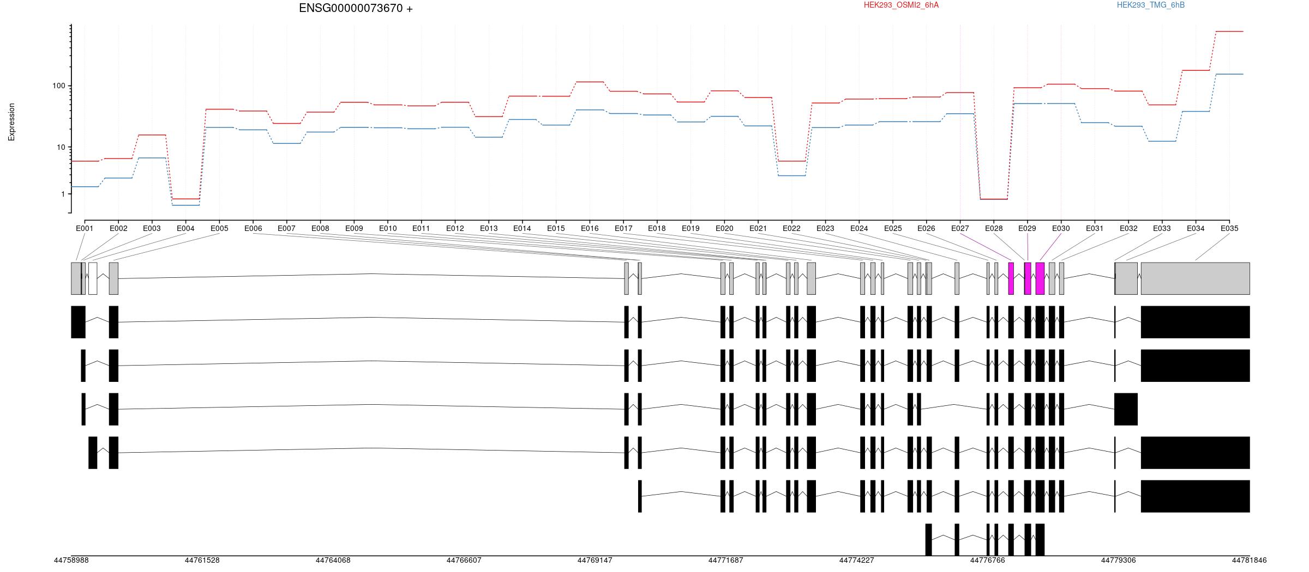Click genomic coordinate 44779306
This screenshot has height=572, width=1309.
click(1119, 560)
